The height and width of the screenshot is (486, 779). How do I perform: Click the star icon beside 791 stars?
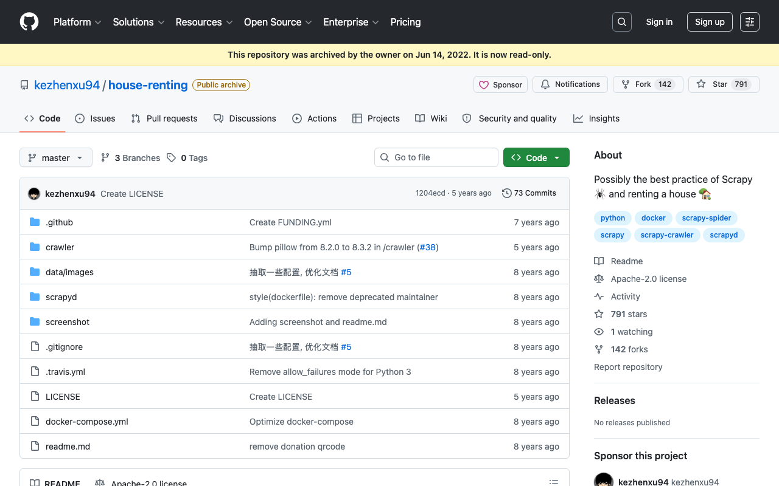599,314
